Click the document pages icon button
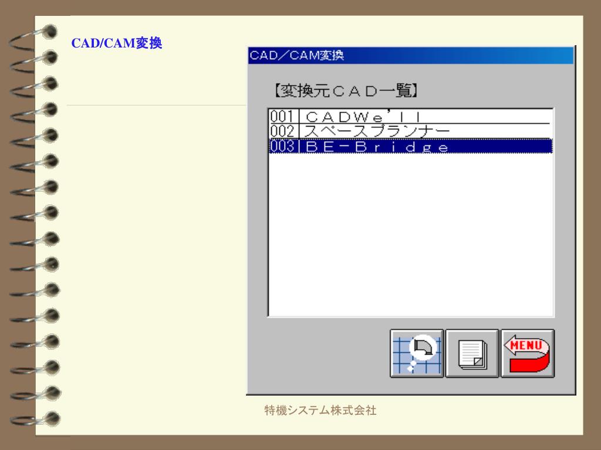Image resolution: width=601 pixels, height=450 pixels. [x=472, y=353]
